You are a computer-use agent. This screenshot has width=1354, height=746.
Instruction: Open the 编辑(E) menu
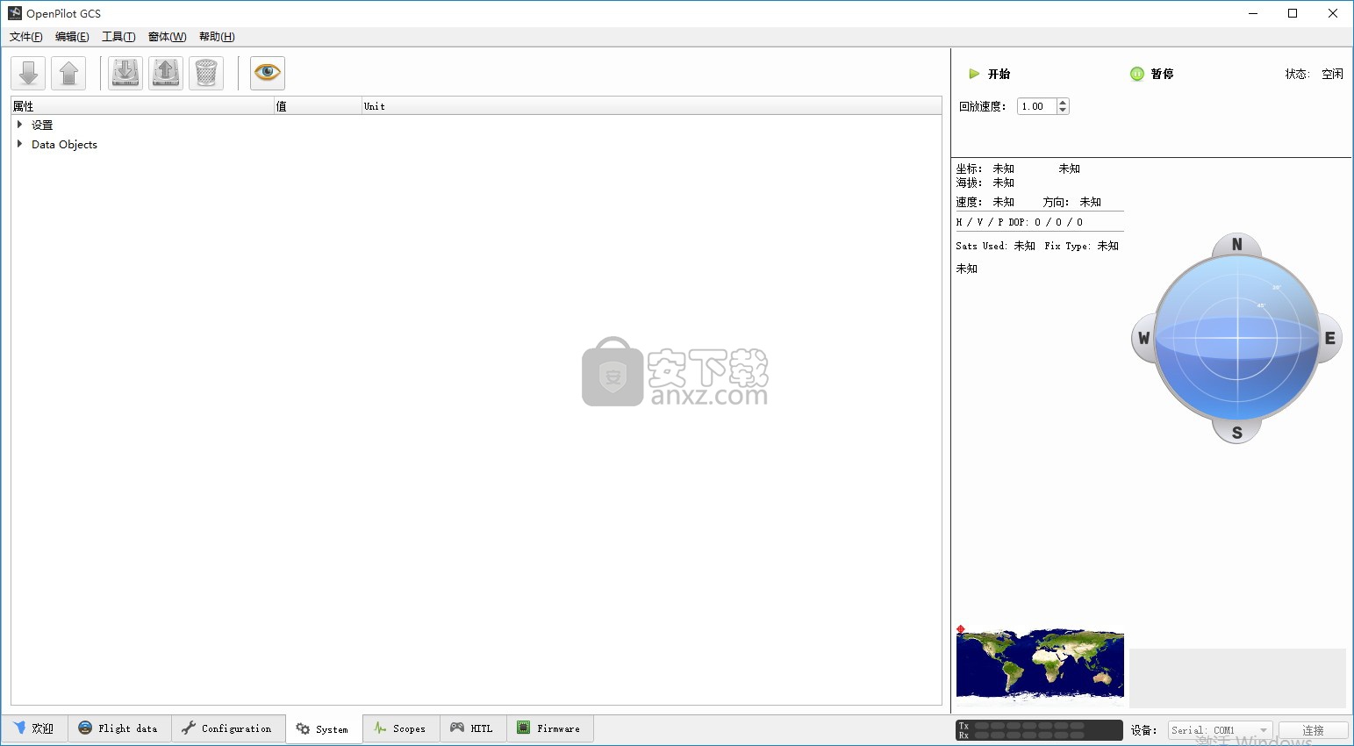click(72, 37)
